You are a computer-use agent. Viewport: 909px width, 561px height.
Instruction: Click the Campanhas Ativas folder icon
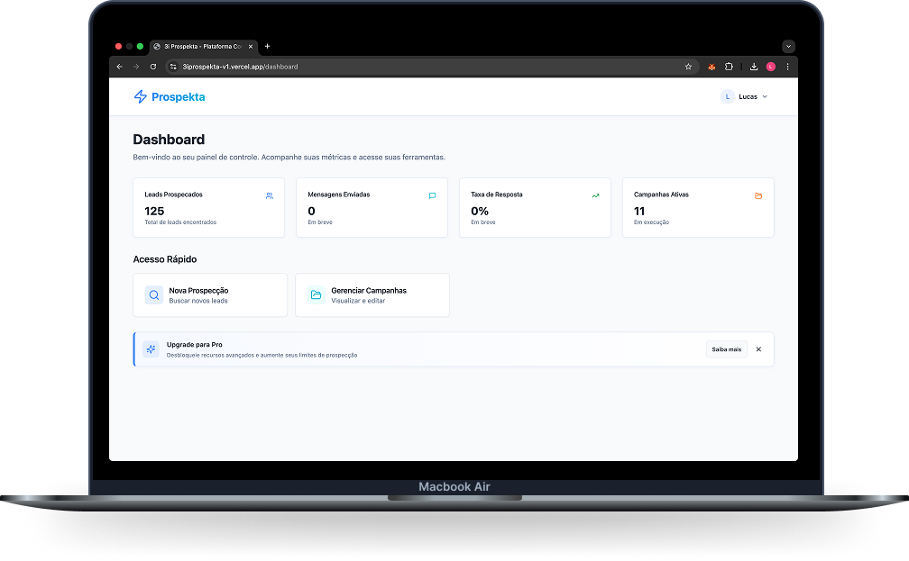758,195
